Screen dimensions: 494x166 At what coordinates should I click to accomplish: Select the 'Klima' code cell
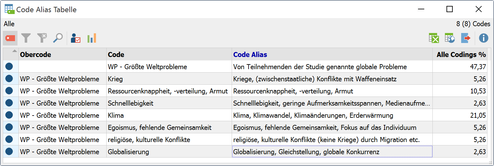(x=169, y=115)
